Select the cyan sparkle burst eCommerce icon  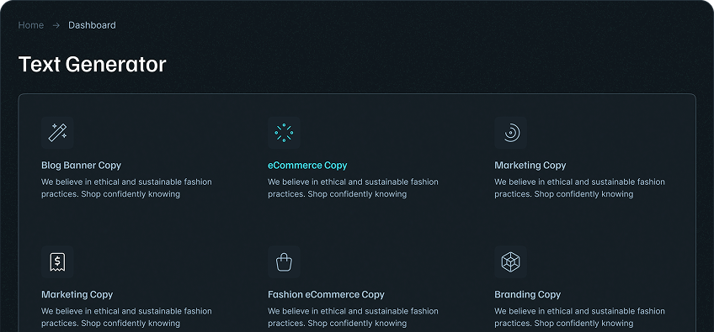pos(284,133)
